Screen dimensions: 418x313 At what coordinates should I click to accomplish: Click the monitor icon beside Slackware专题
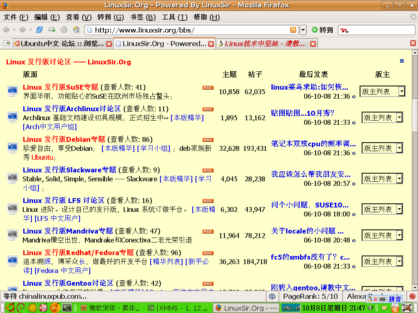[x=12, y=179]
